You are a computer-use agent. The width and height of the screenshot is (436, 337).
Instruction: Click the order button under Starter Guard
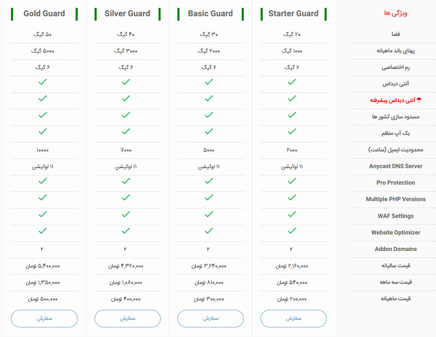(293, 318)
